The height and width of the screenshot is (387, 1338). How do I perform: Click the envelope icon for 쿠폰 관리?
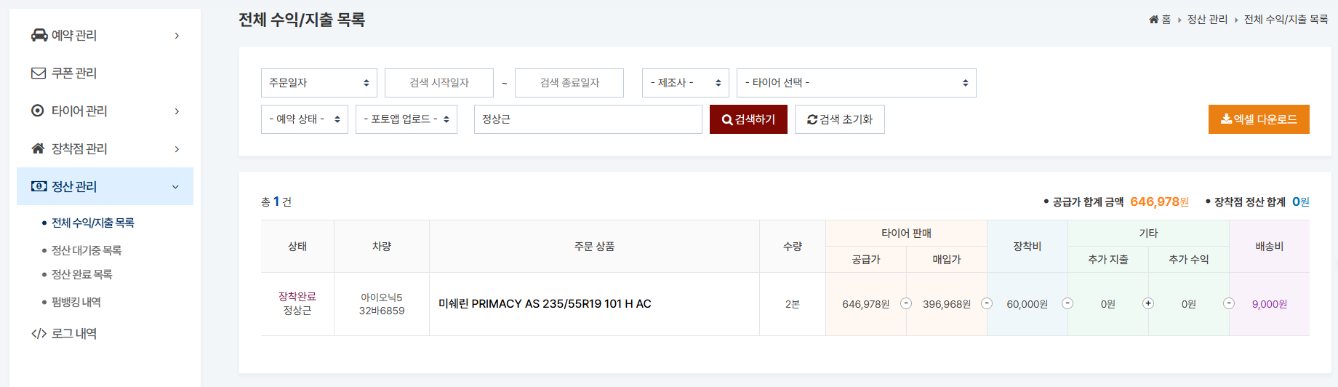39,73
